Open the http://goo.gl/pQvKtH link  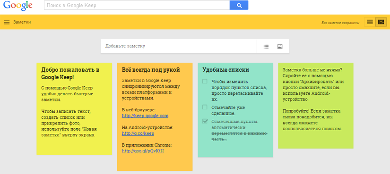click(x=143, y=151)
